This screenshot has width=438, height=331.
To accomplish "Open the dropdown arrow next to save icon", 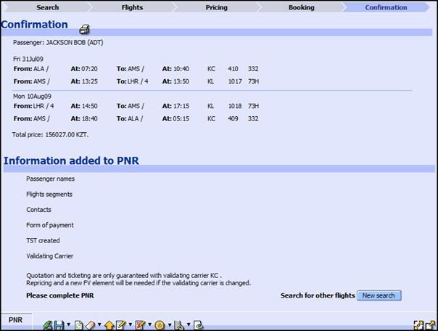I will [68, 325].
